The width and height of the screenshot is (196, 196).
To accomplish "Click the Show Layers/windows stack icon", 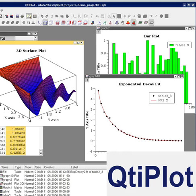I will [17, 16].
